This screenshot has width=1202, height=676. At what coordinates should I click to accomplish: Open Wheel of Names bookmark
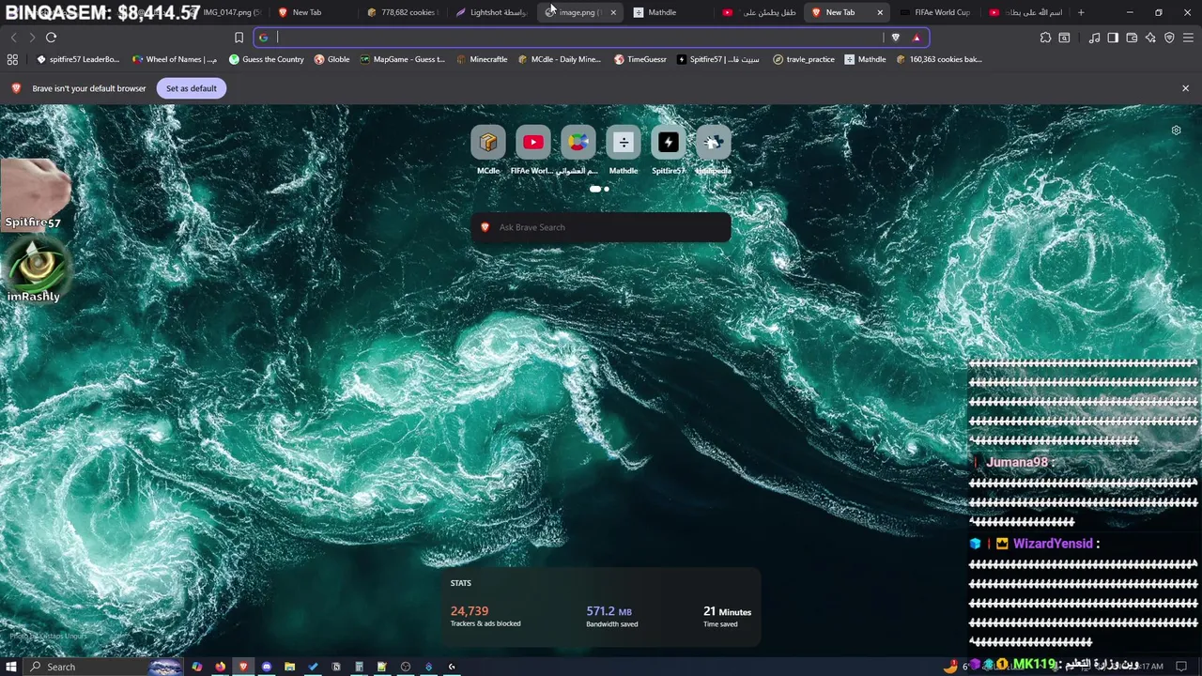click(x=175, y=59)
